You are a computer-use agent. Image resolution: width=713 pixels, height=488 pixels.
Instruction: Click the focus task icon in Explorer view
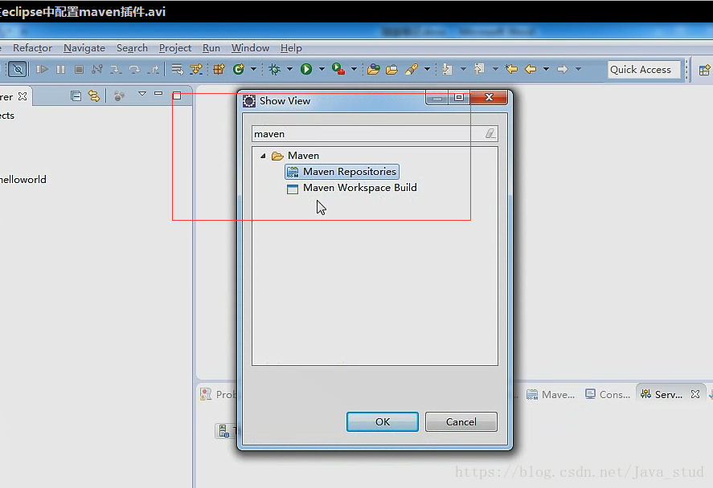coord(119,96)
